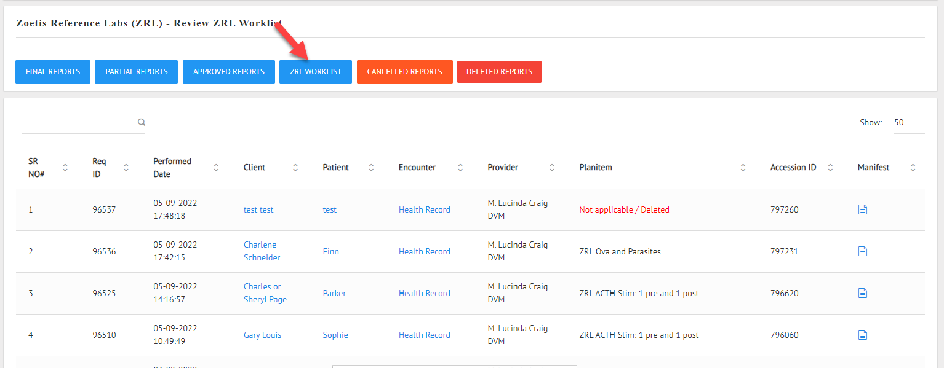Click 'ZRL Ova and Parasites' planitem
This screenshot has width=944, height=368.
620,251
